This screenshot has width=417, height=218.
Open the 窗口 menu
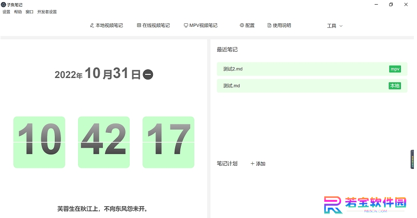(x=29, y=12)
